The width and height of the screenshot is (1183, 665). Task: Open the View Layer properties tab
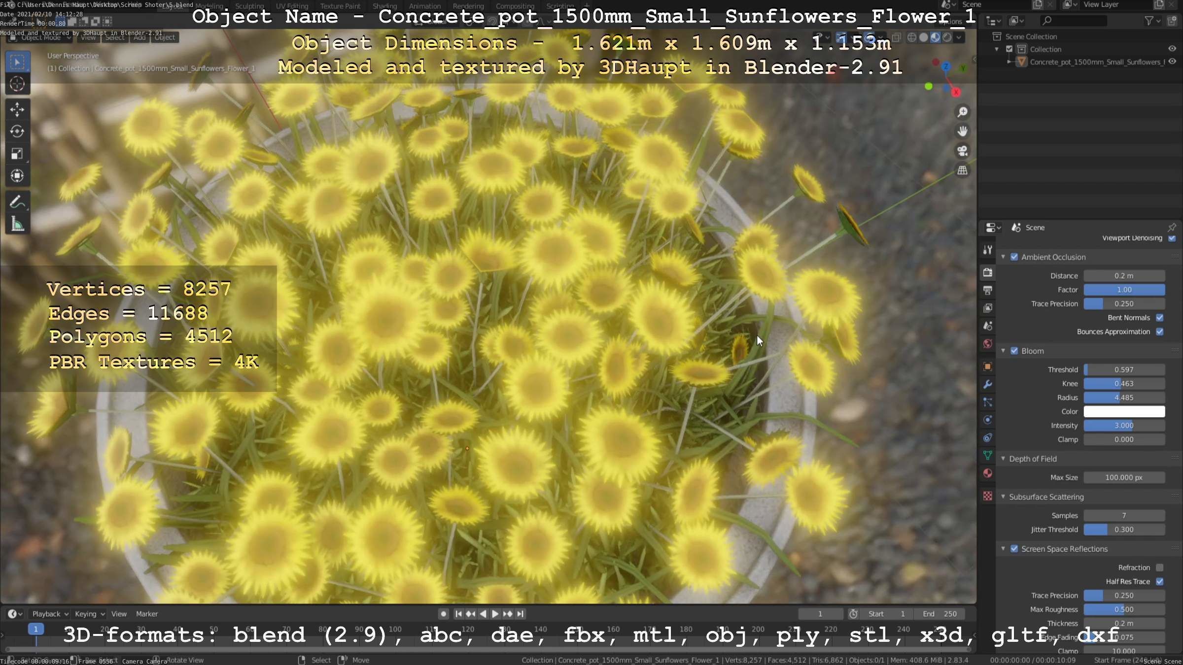click(x=987, y=308)
